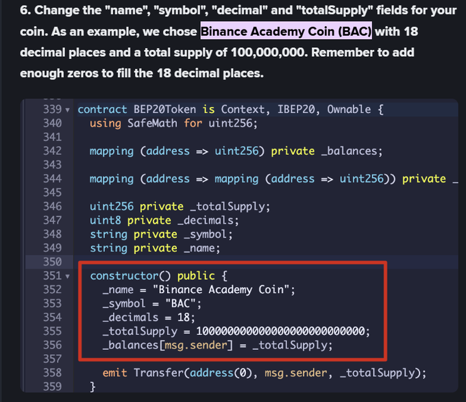Click the nested mapping declaration on line 344

[x=273, y=179]
